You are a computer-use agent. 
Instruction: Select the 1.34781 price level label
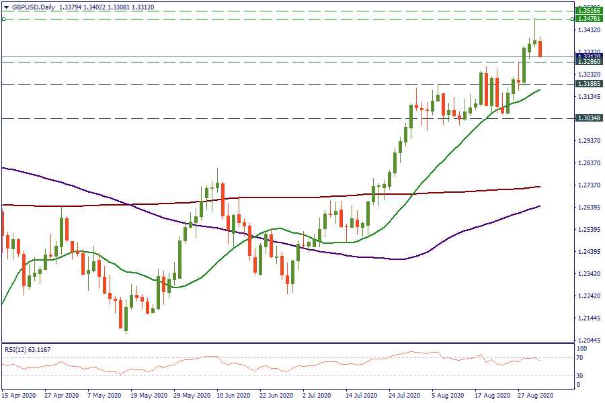(x=589, y=19)
